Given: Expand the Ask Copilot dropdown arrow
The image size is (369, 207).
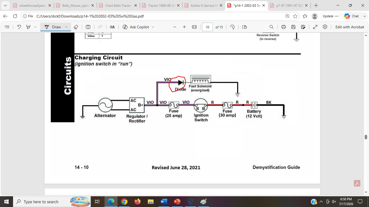Looking at the screenshot, I should (x=153, y=27).
